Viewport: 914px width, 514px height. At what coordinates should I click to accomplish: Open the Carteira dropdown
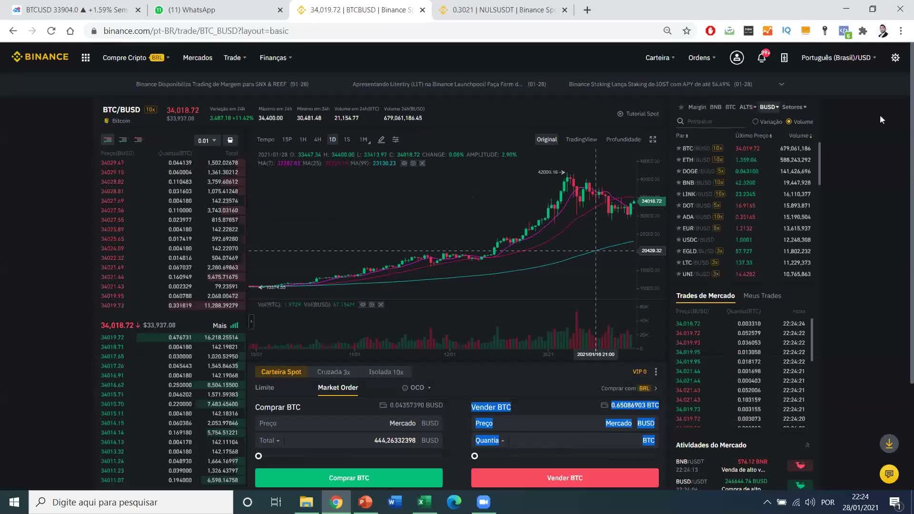(x=660, y=58)
